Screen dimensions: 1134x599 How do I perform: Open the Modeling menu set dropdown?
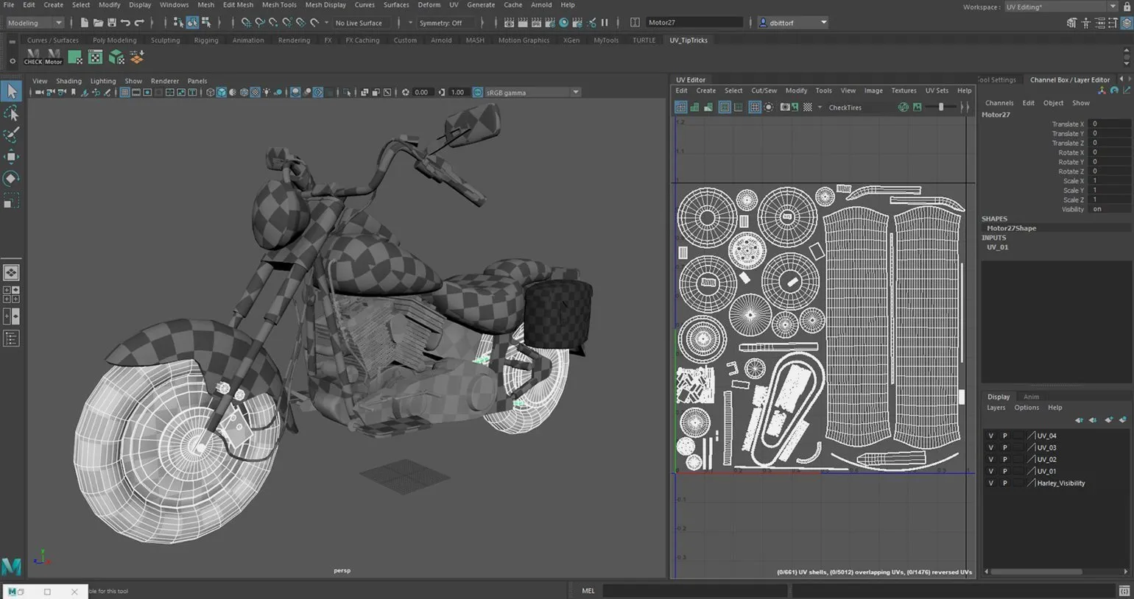point(35,23)
